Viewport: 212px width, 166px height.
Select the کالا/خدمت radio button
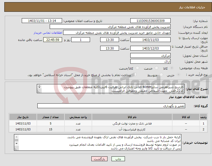[x=137, y=68]
